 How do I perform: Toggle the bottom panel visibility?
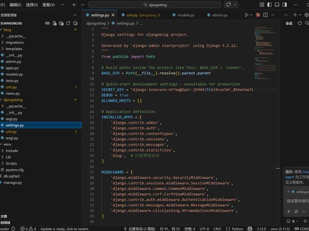[x=277, y=5]
